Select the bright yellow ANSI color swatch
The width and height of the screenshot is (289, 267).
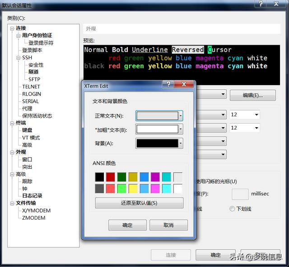(x=133, y=189)
